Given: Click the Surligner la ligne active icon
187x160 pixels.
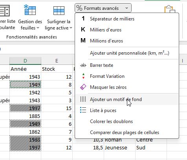Looking at the screenshot, I should pos(59,11).
